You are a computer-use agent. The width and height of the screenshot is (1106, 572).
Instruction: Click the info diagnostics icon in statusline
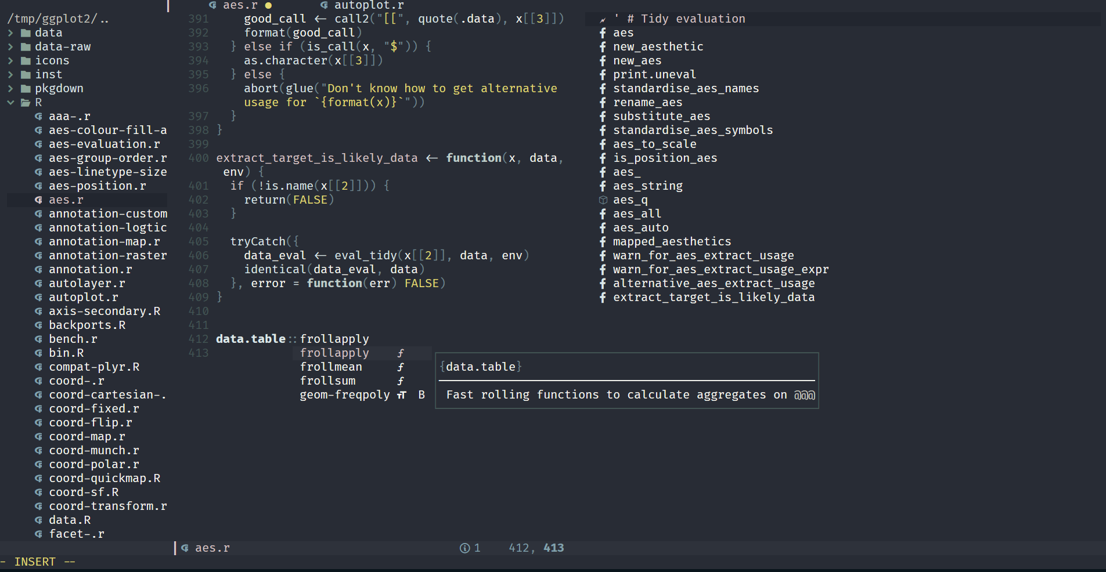click(464, 548)
